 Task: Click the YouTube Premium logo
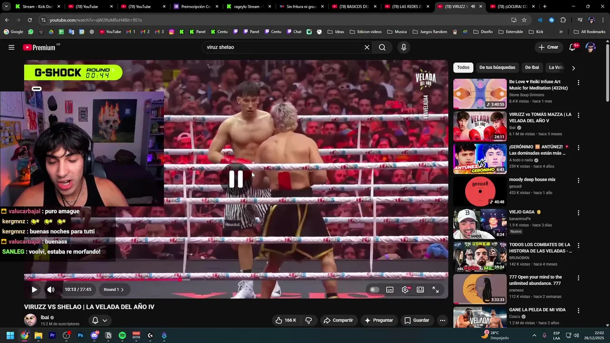point(39,47)
